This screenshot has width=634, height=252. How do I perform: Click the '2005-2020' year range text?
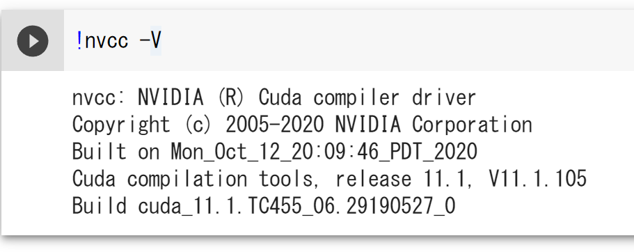click(x=274, y=125)
